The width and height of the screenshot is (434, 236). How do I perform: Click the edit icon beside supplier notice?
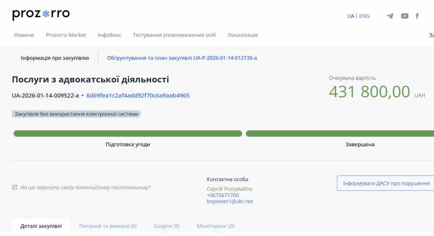(x=15, y=187)
